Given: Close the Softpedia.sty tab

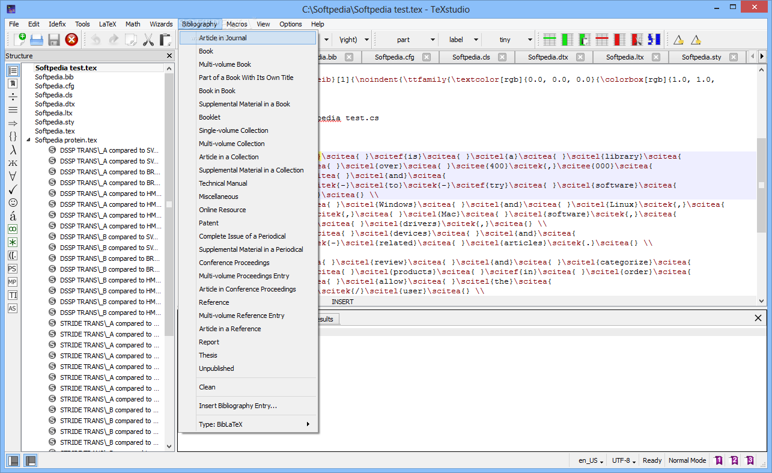Looking at the screenshot, I should coord(734,57).
